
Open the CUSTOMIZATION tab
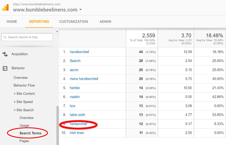[73, 21]
